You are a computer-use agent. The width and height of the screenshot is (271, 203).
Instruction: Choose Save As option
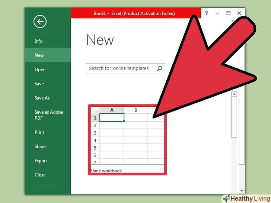click(x=42, y=98)
